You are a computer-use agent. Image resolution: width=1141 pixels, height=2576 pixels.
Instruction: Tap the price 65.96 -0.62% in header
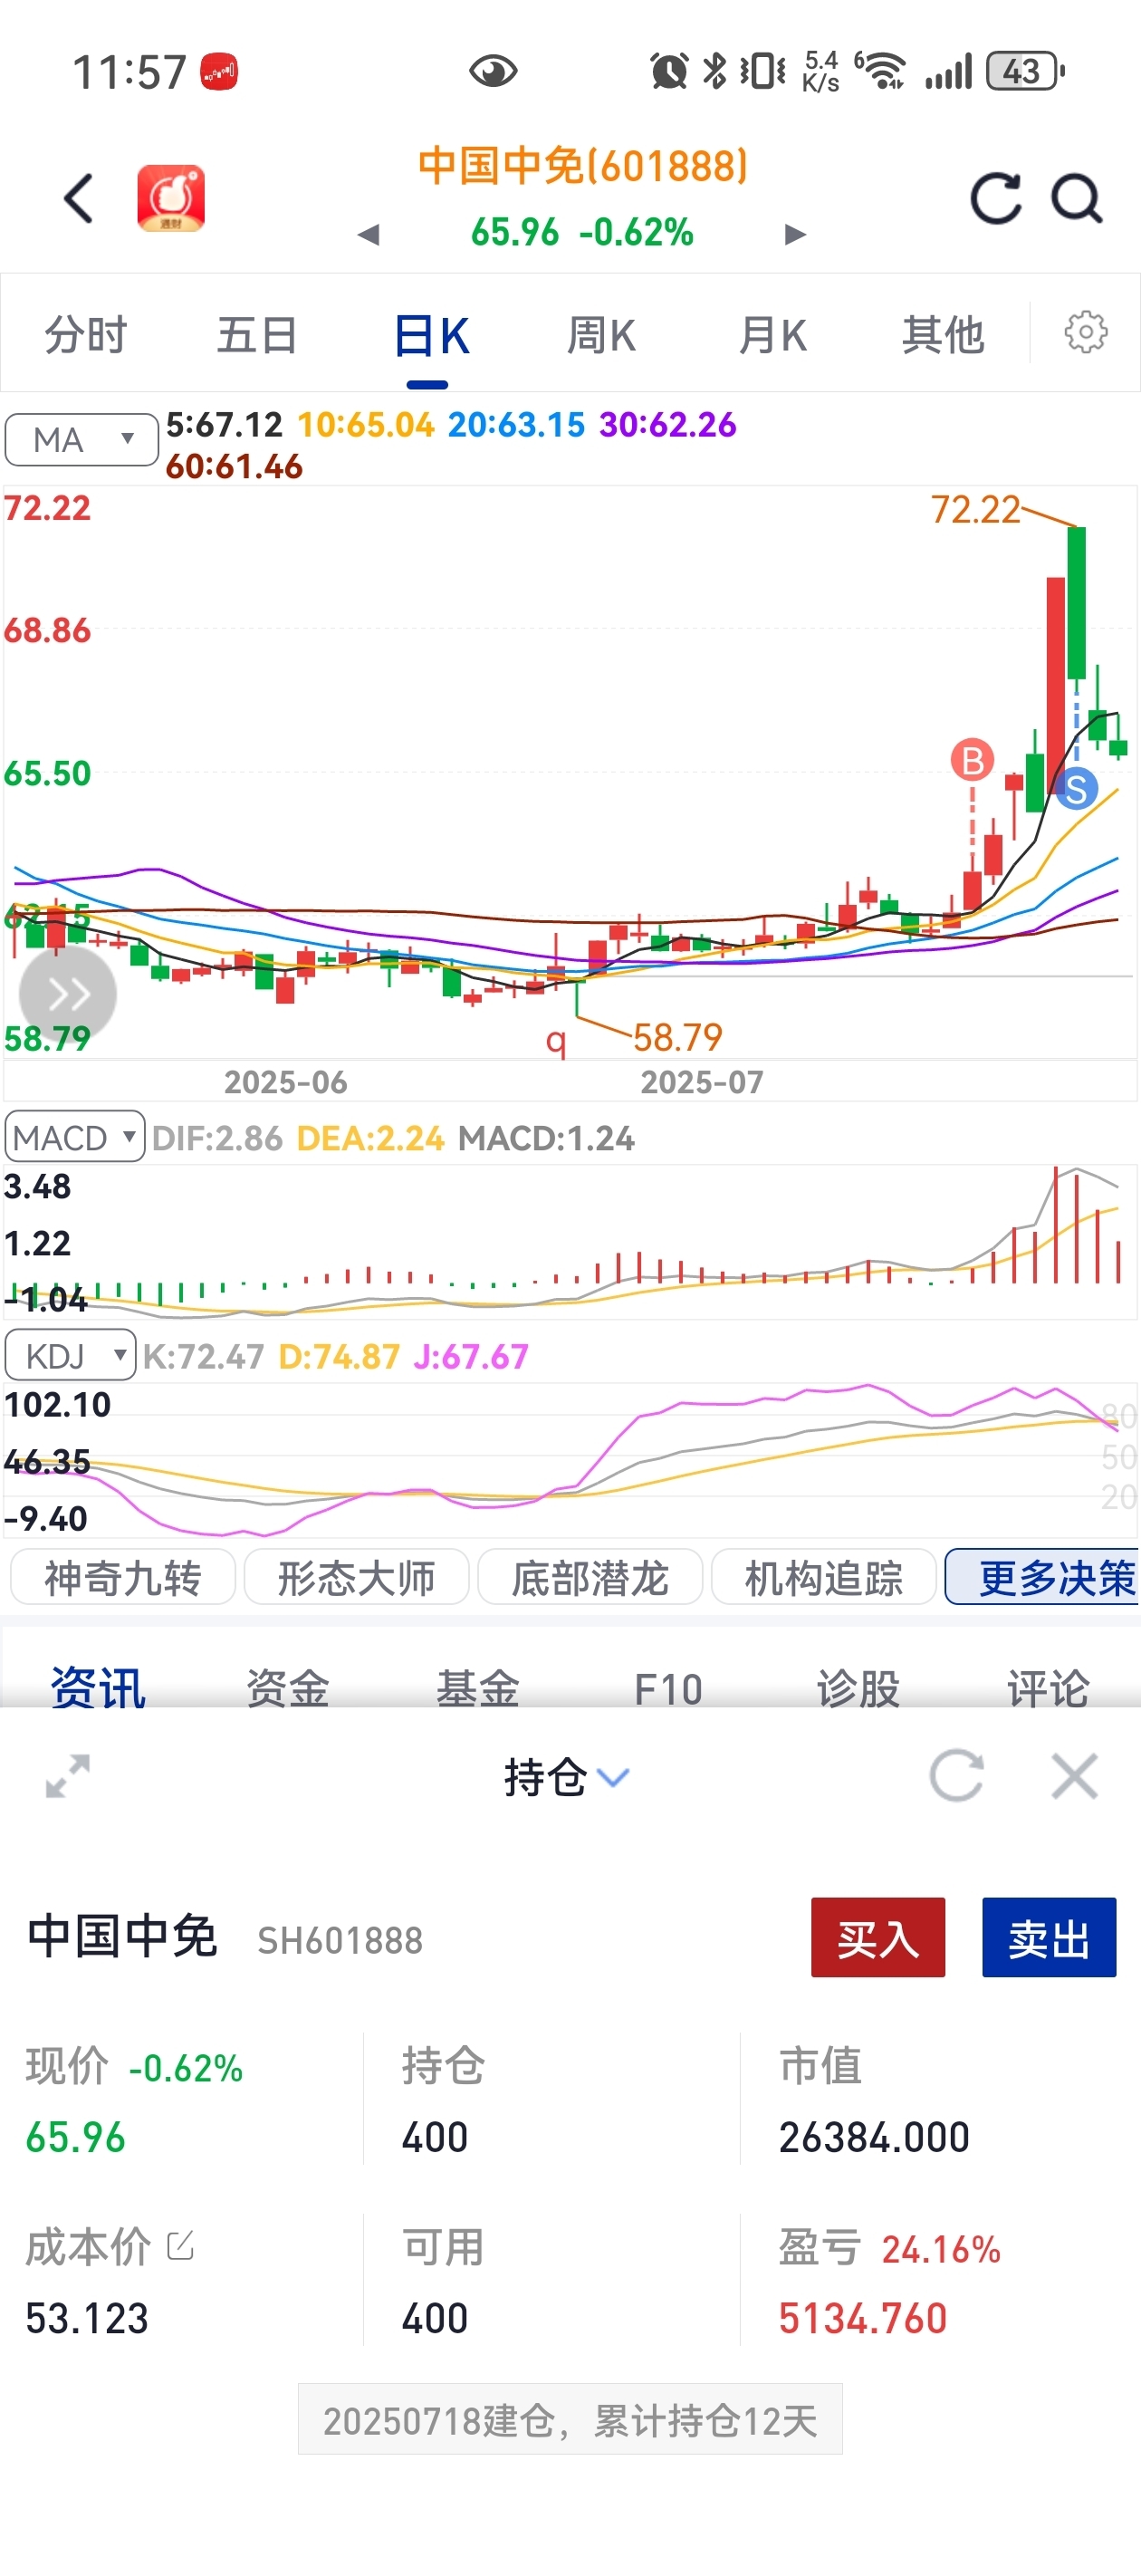582,232
